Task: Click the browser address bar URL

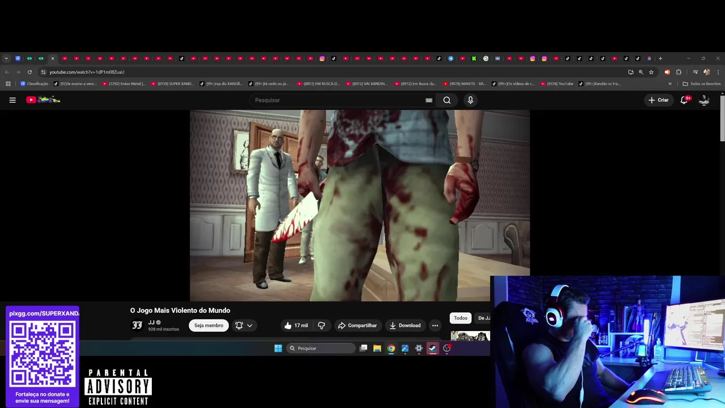Action: point(87,72)
